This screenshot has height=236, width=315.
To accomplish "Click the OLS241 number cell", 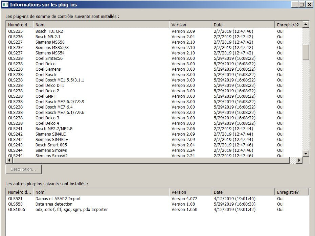I will 15,129.
